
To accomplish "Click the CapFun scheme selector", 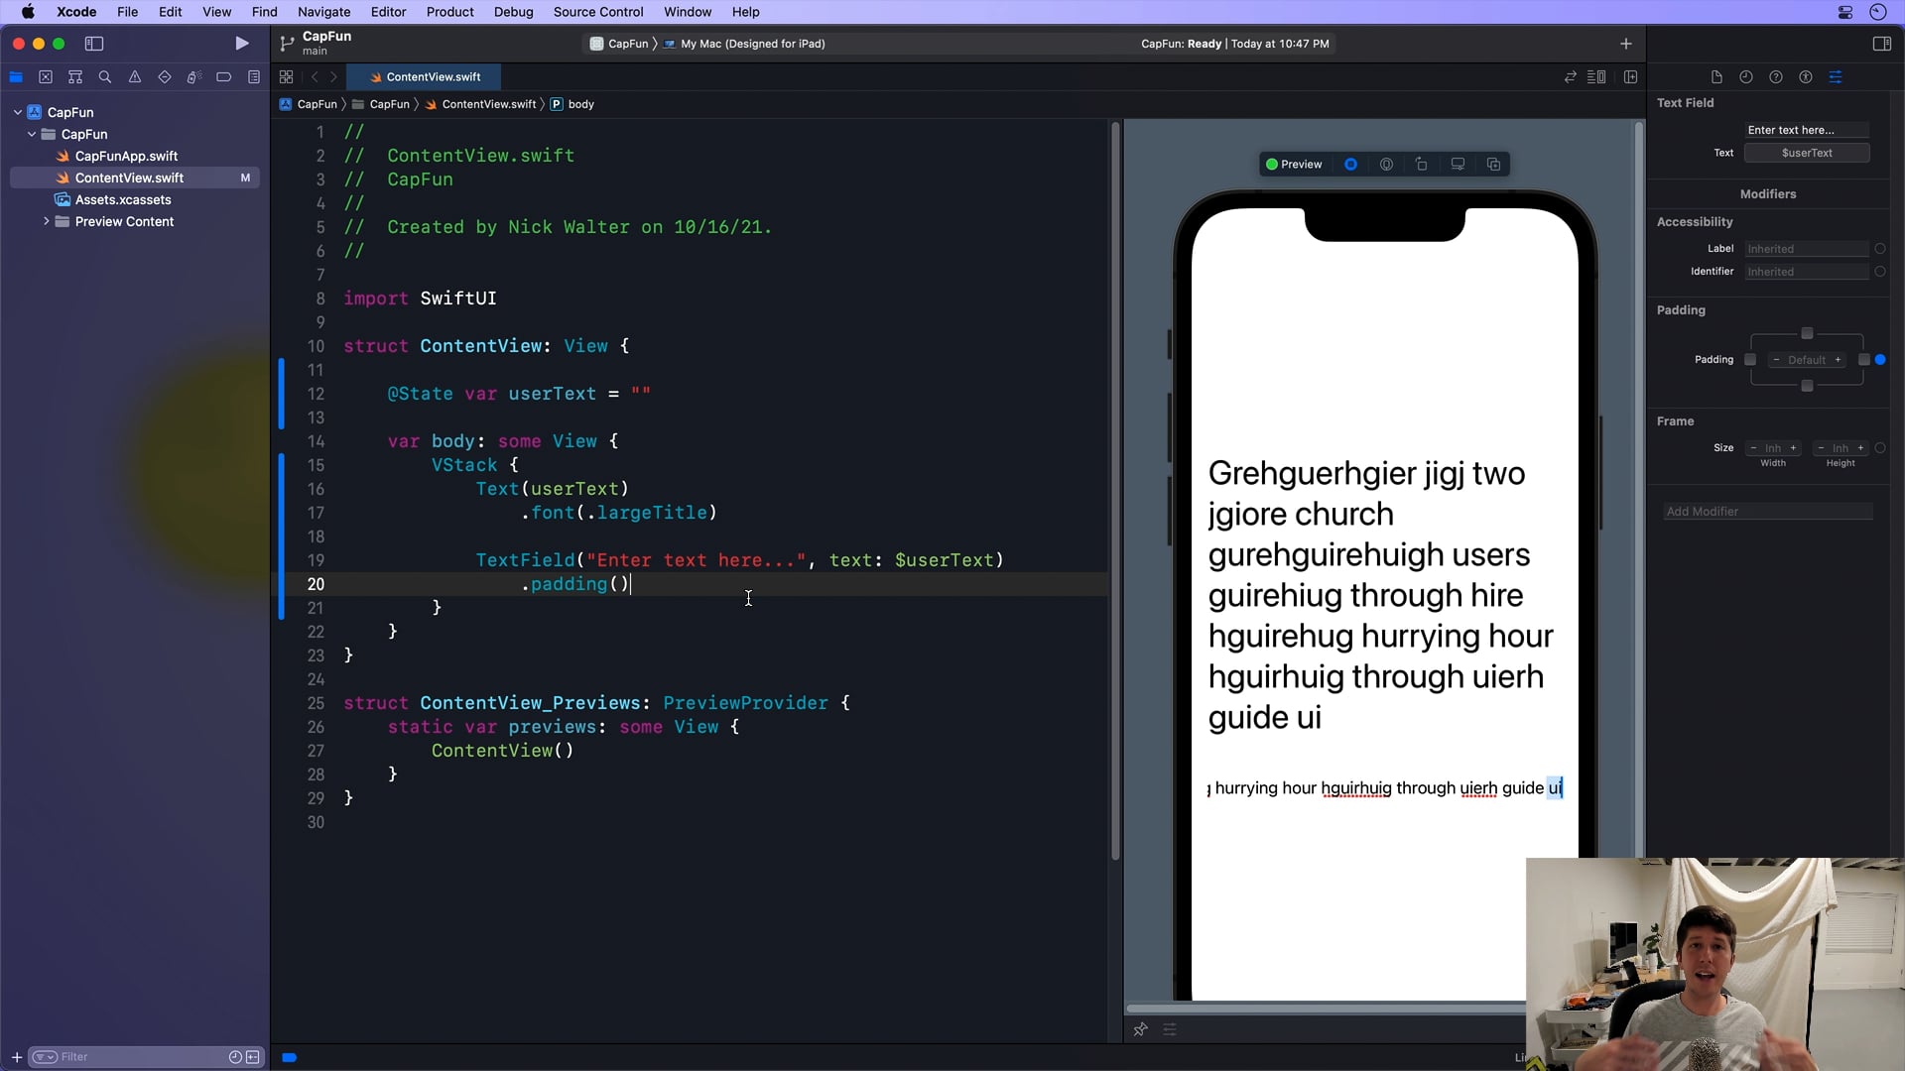I will (x=619, y=44).
